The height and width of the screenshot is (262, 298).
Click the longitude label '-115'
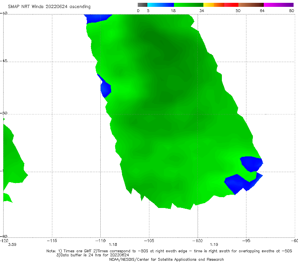(x=52, y=241)
